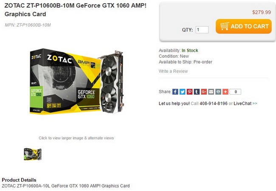Open the large ZOTAC product image
Image resolution: width=276 pixels, height=191 pixels.
click(x=76, y=81)
